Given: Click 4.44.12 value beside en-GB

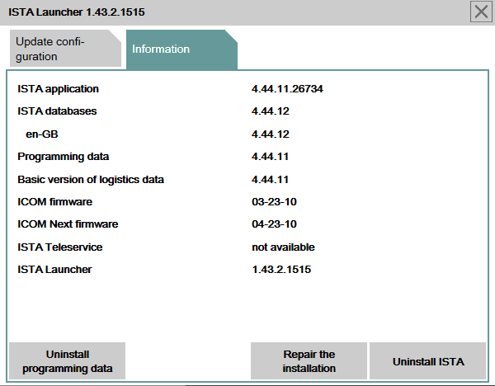Looking at the screenshot, I should 271,134.
